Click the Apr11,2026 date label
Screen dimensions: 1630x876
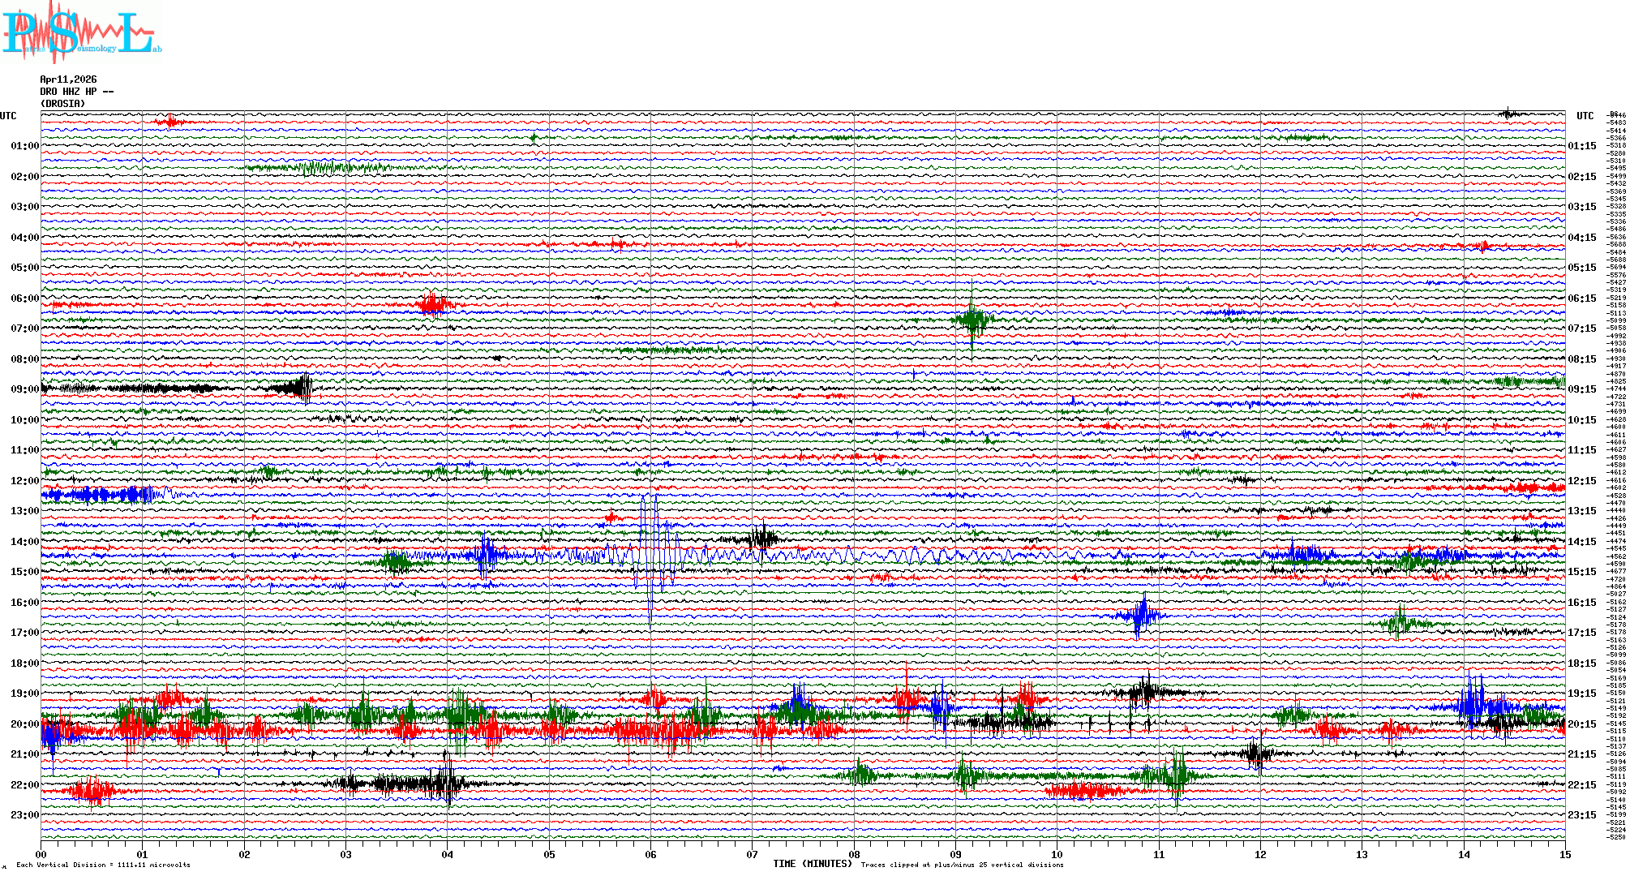click(x=68, y=79)
